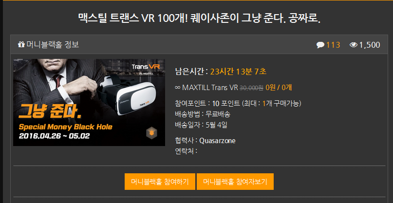Viewport: 393px width, 203px height.
Task: Click the struck-through 30,000원 original price
Action: click(251, 88)
